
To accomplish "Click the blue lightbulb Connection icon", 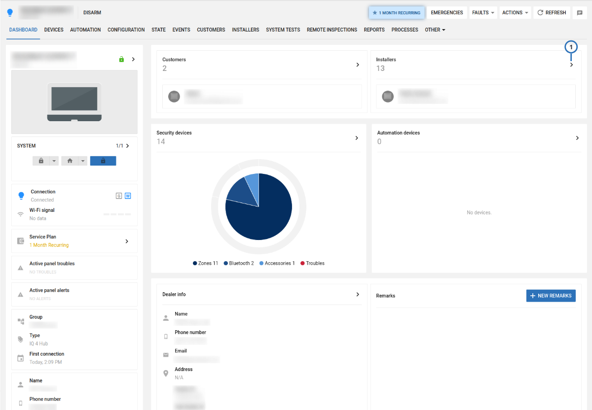I will click(x=21, y=196).
